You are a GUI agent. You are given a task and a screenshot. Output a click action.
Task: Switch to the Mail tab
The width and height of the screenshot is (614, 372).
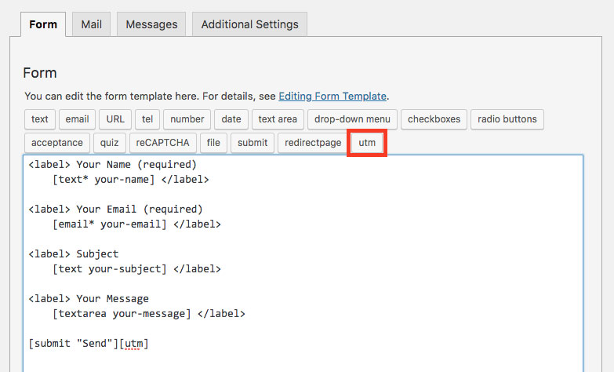point(91,24)
